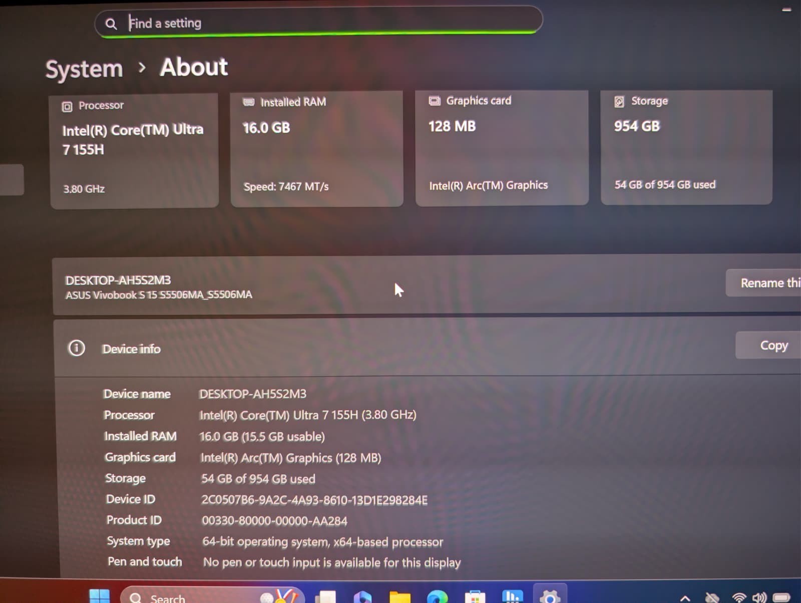Screen dimensions: 801x603
Task: Open Microsoft Store from the taskbar
Action: point(475,597)
